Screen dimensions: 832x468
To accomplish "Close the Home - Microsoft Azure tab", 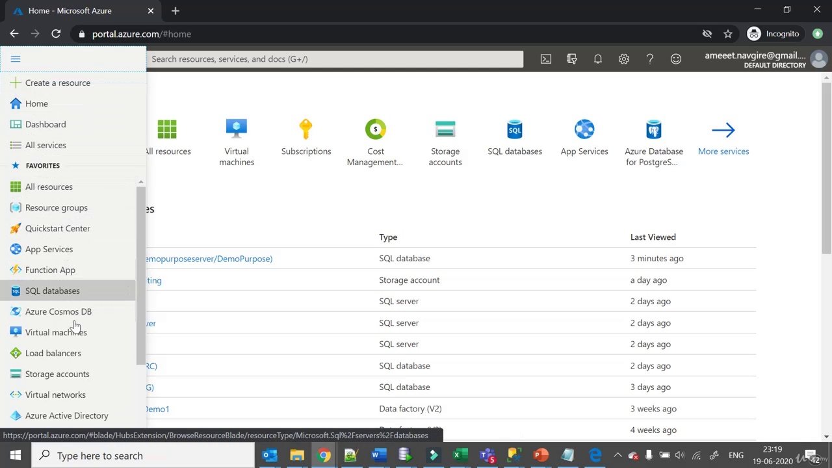I will [151, 10].
